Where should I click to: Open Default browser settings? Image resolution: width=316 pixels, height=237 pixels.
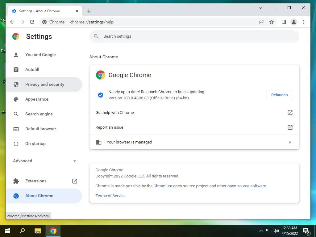click(x=44, y=129)
